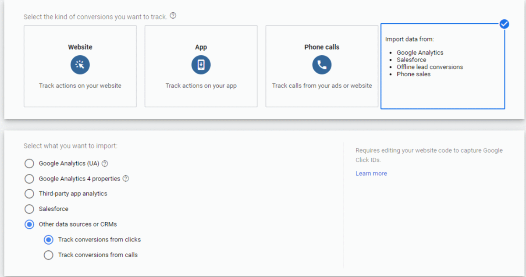
Task: Select Other data sources or CRMs
Action: tap(29, 224)
